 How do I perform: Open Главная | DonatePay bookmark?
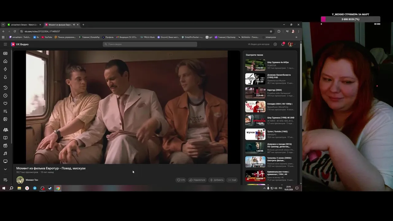point(89,37)
